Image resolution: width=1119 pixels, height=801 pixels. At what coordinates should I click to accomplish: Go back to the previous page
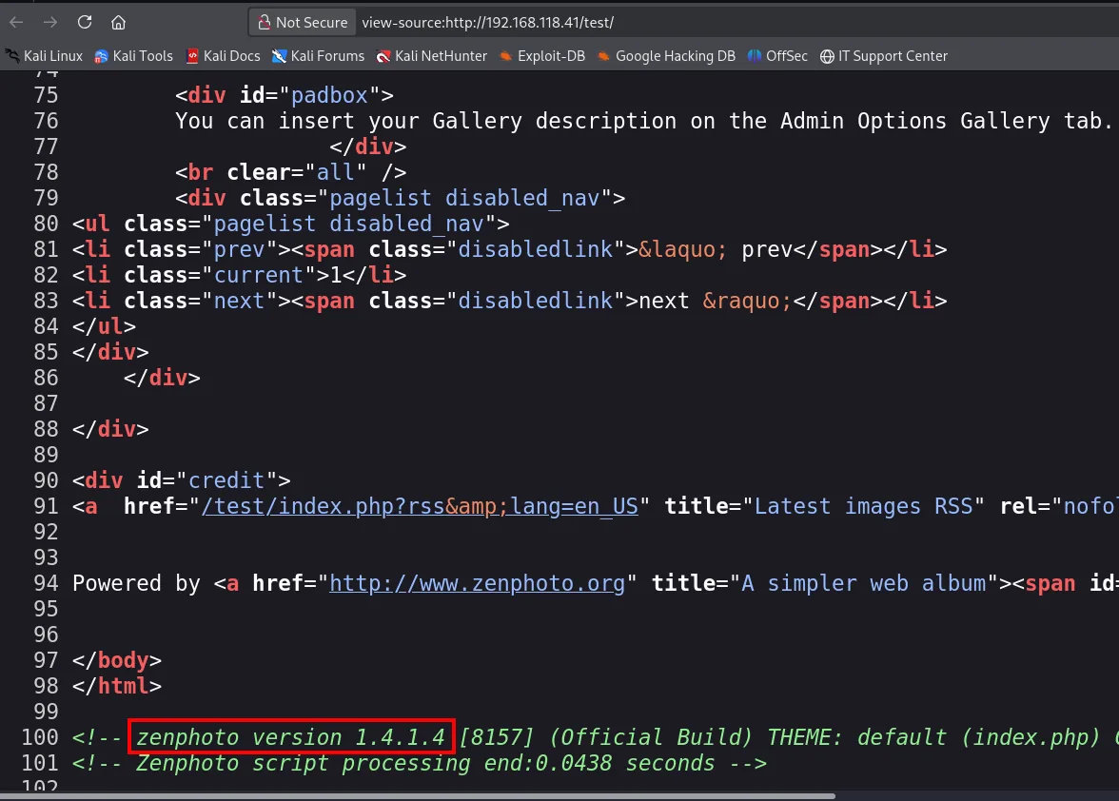tap(16, 22)
